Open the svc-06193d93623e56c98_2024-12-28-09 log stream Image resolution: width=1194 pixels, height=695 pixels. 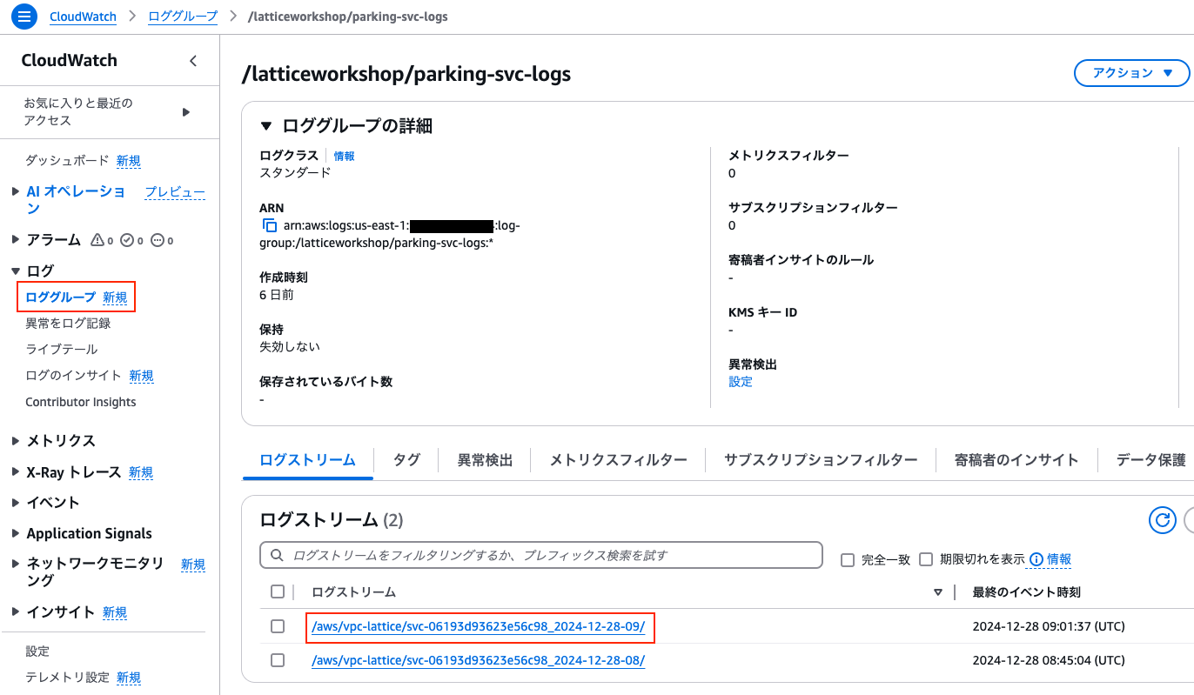(x=478, y=626)
